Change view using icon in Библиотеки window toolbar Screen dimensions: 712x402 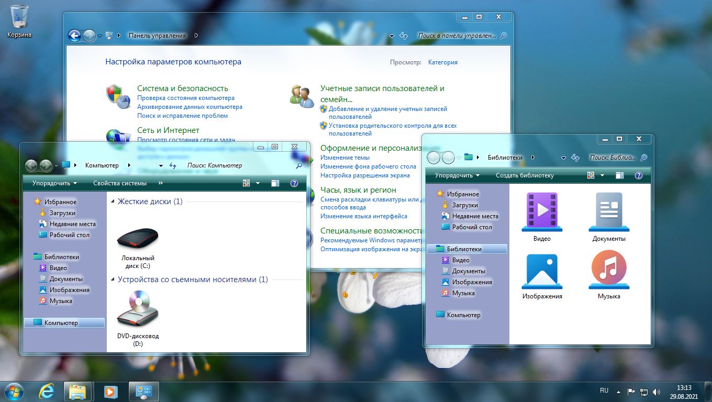click(x=591, y=175)
